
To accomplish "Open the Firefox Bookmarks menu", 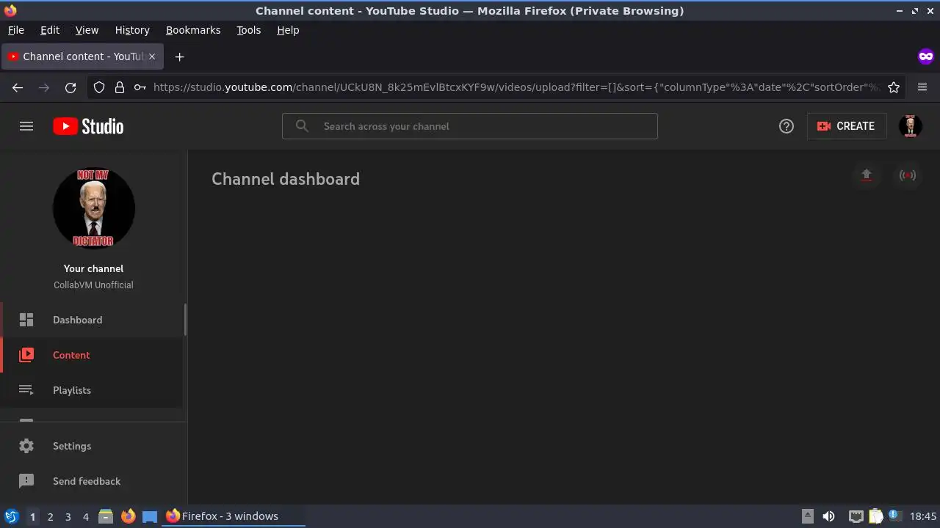I will click(x=193, y=30).
